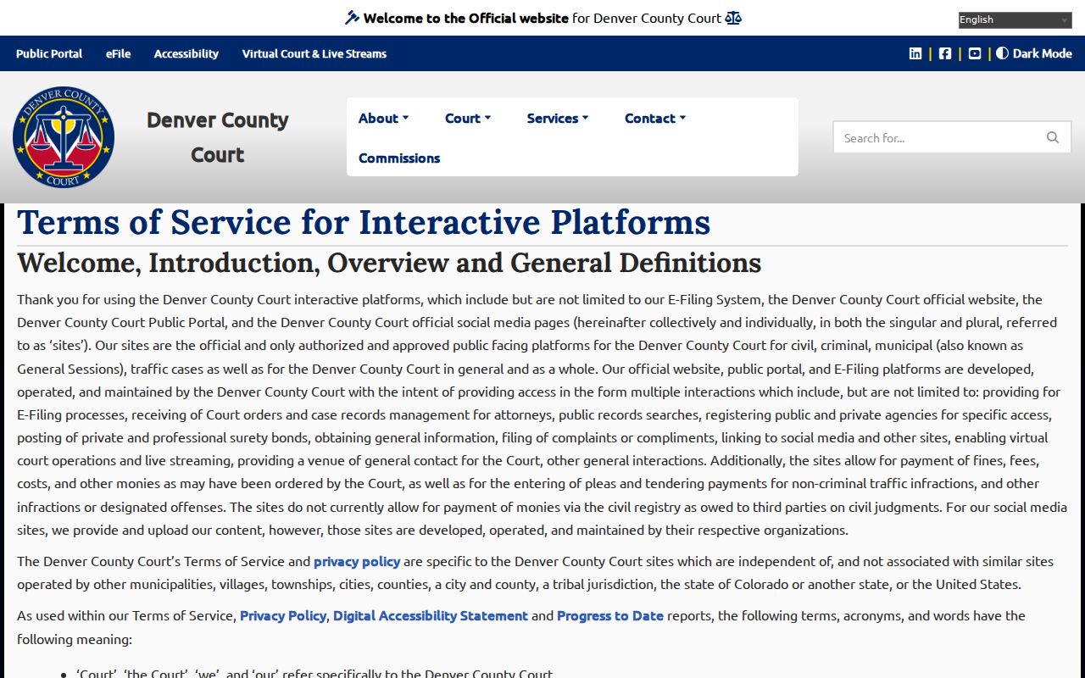Click the Welcome, Introduction, Overview and General Definitions heading
This screenshot has width=1085, height=678.
(389, 263)
